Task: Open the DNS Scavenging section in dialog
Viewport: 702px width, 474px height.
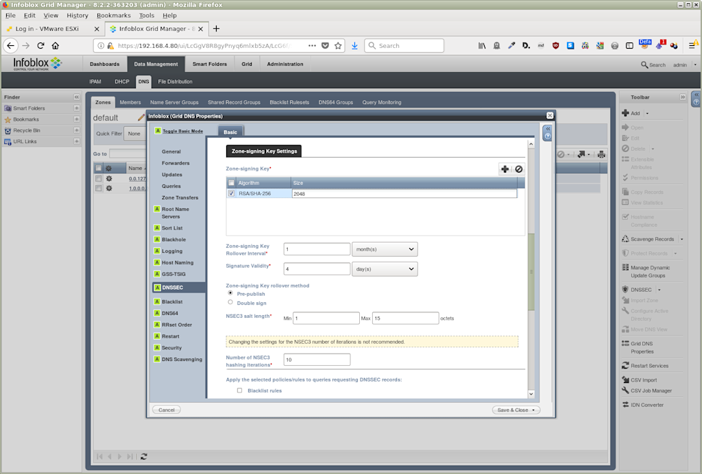Action: click(182, 360)
